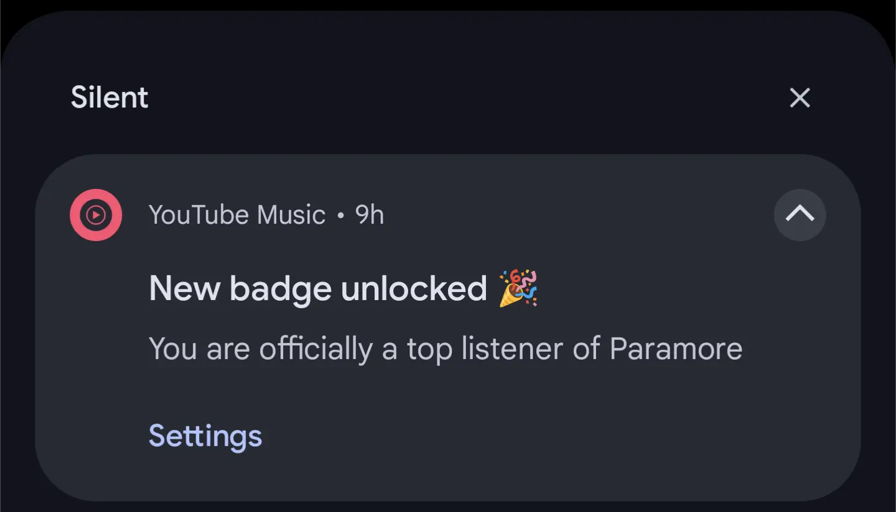Image resolution: width=896 pixels, height=512 pixels.
Task: Tap the party popper emoji
Action: [x=518, y=288]
